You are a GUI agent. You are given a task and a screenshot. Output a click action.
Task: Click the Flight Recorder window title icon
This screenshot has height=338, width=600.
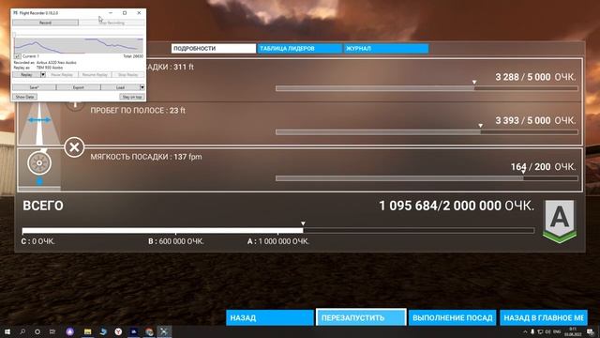(15, 12)
